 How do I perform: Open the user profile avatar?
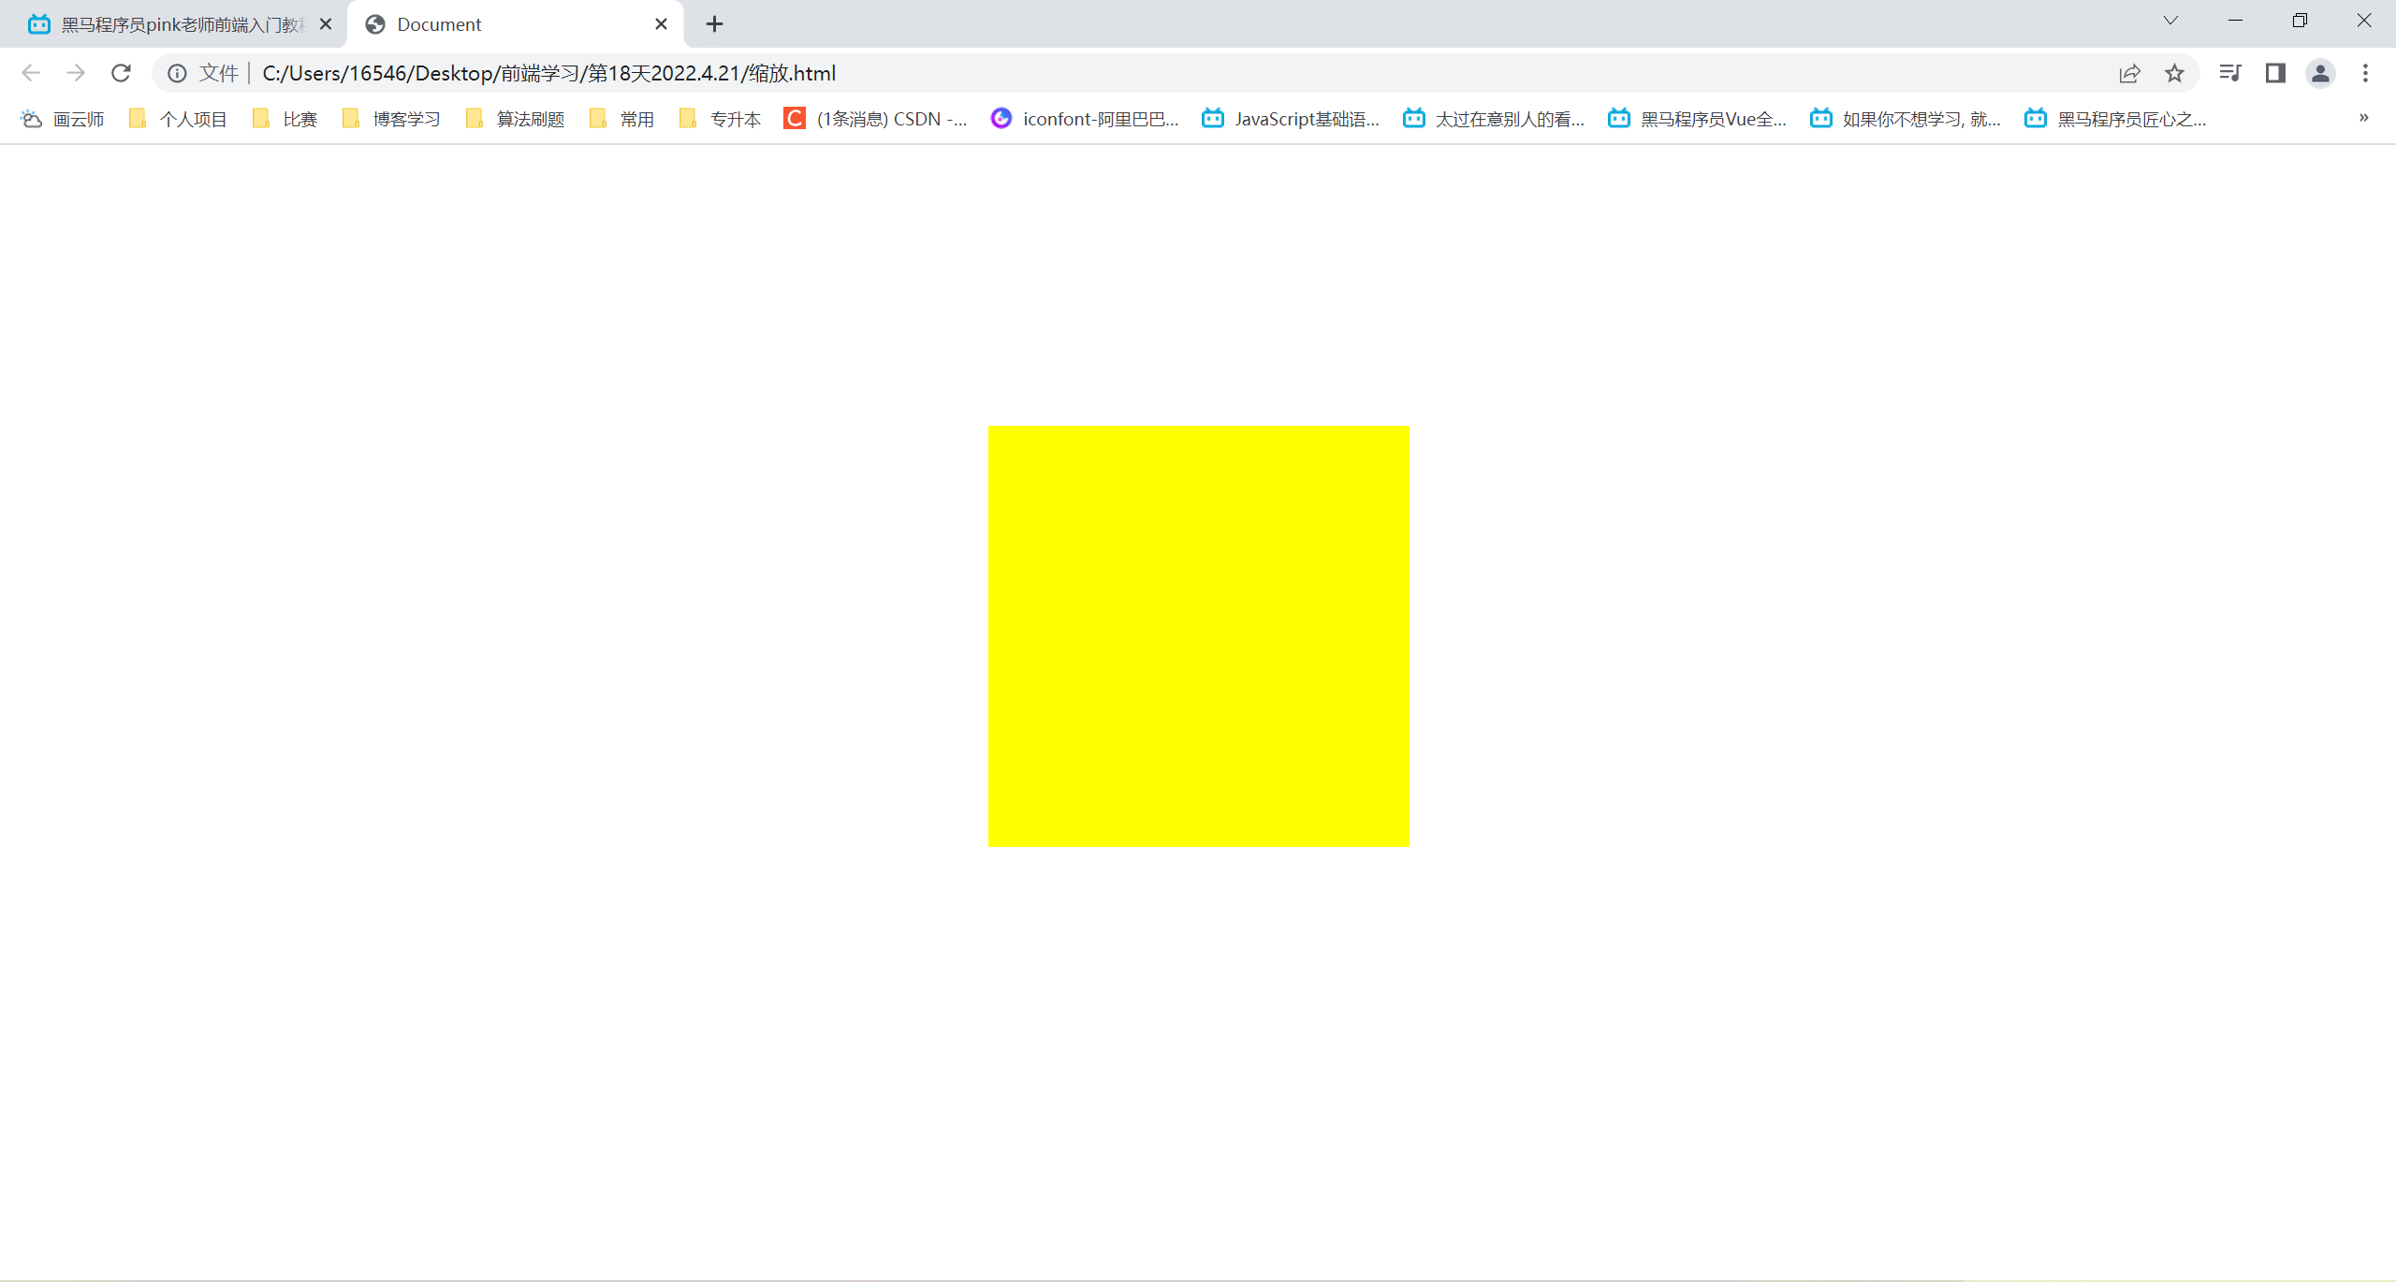tap(2320, 73)
